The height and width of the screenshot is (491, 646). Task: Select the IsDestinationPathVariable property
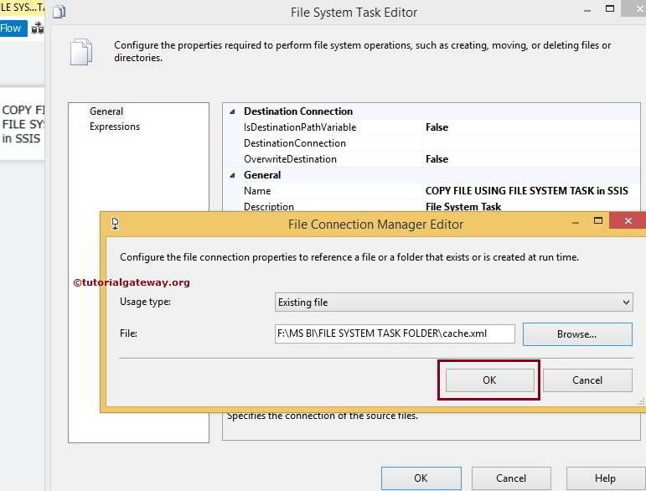(300, 127)
